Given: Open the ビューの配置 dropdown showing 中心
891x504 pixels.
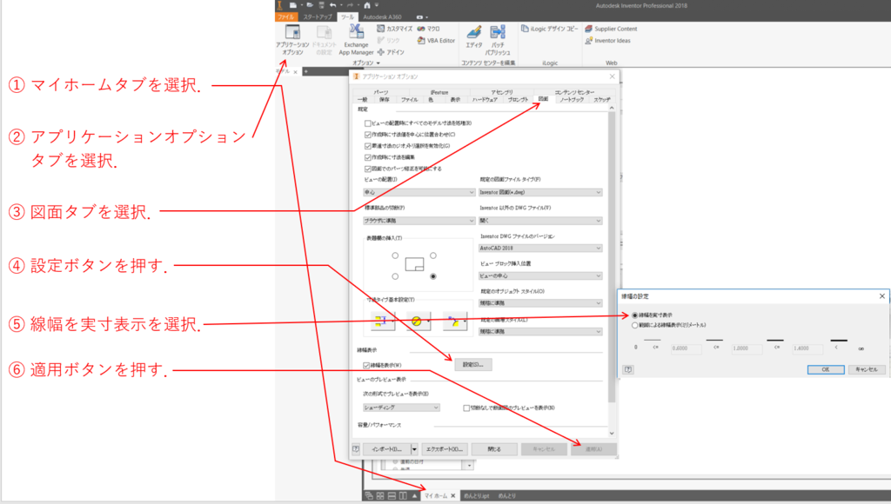Looking at the screenshot, I should (419, 192).
